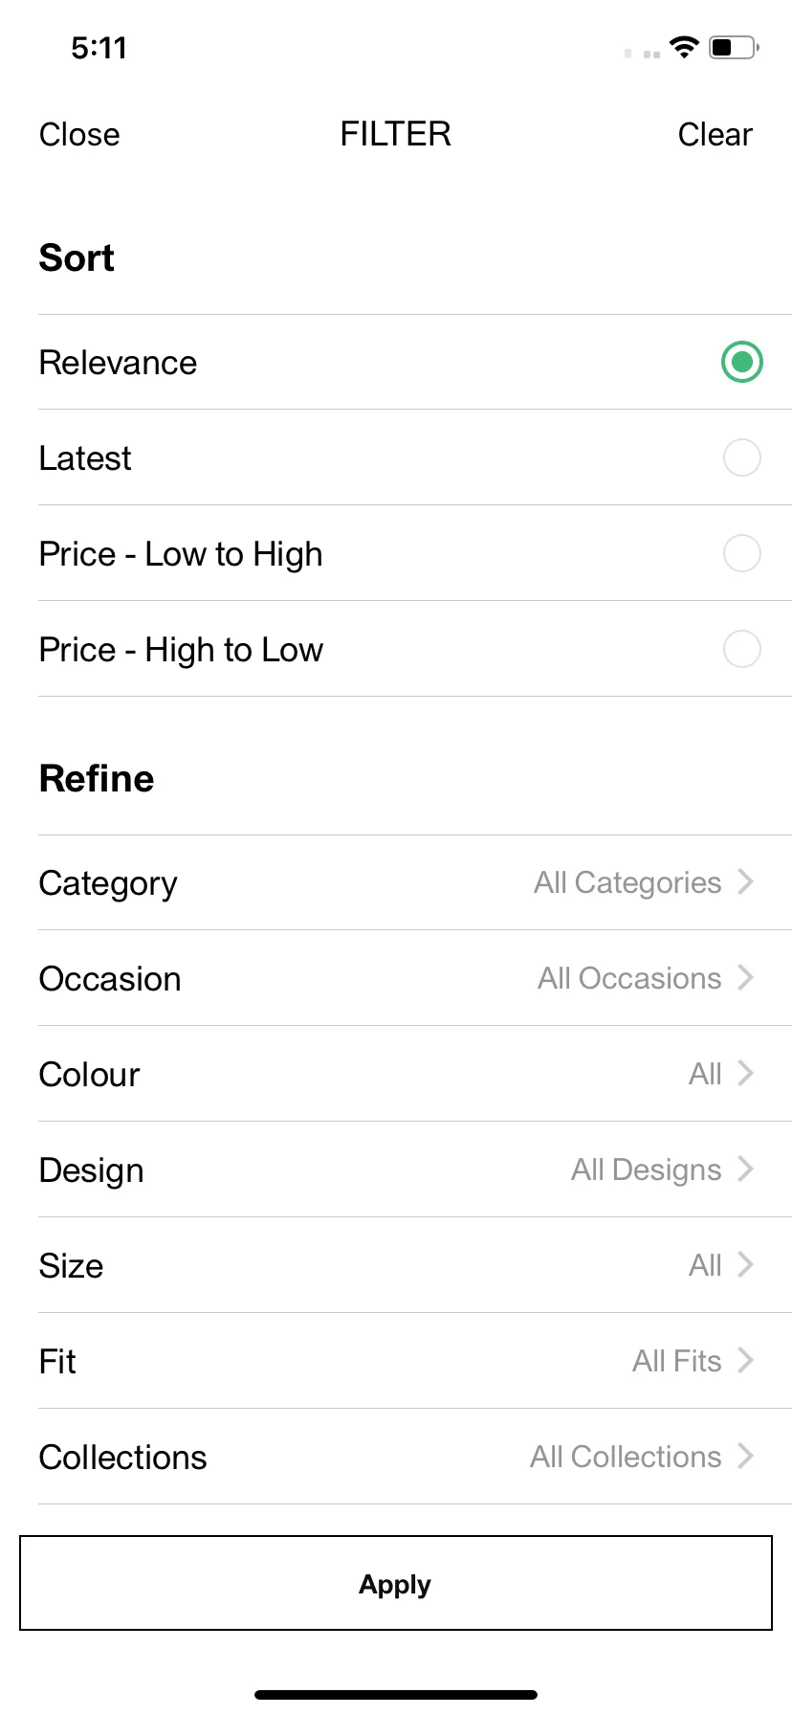Tap the chevron next to All Categories
This screenshot has height=1715, width=792.
pyautogui.click(x=746, y=881)
